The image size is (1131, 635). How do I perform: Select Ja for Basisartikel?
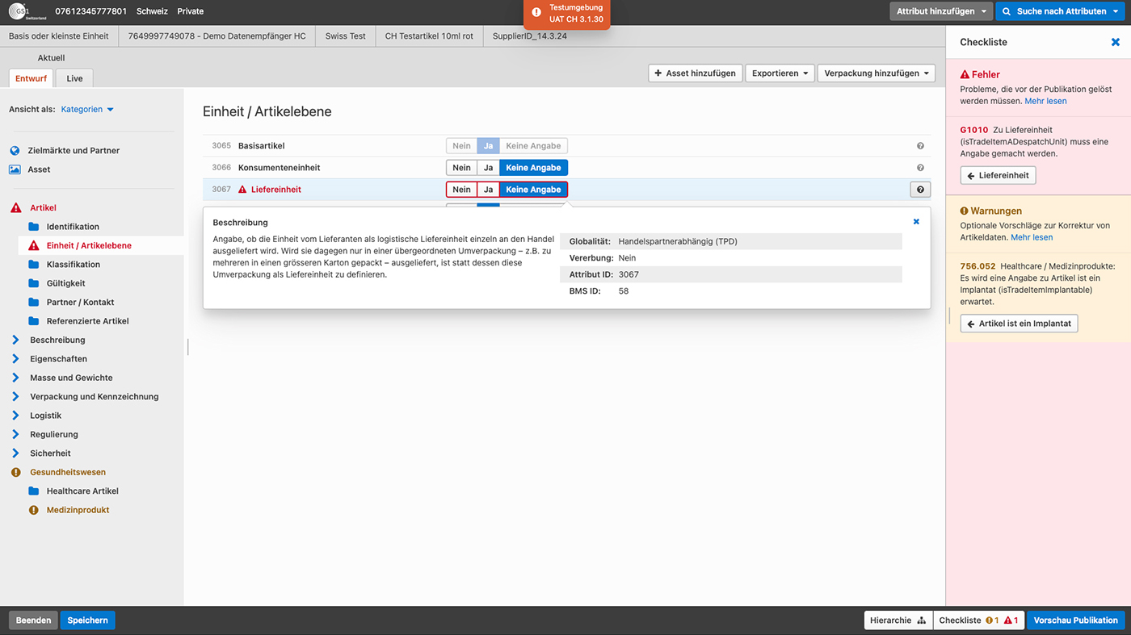click(x=488, y=146)
